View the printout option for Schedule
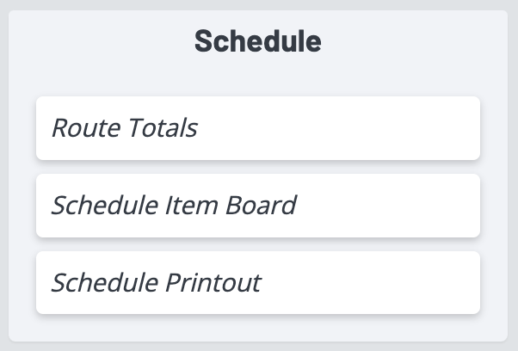Screen dimensions: 518x351 point(257,283)
